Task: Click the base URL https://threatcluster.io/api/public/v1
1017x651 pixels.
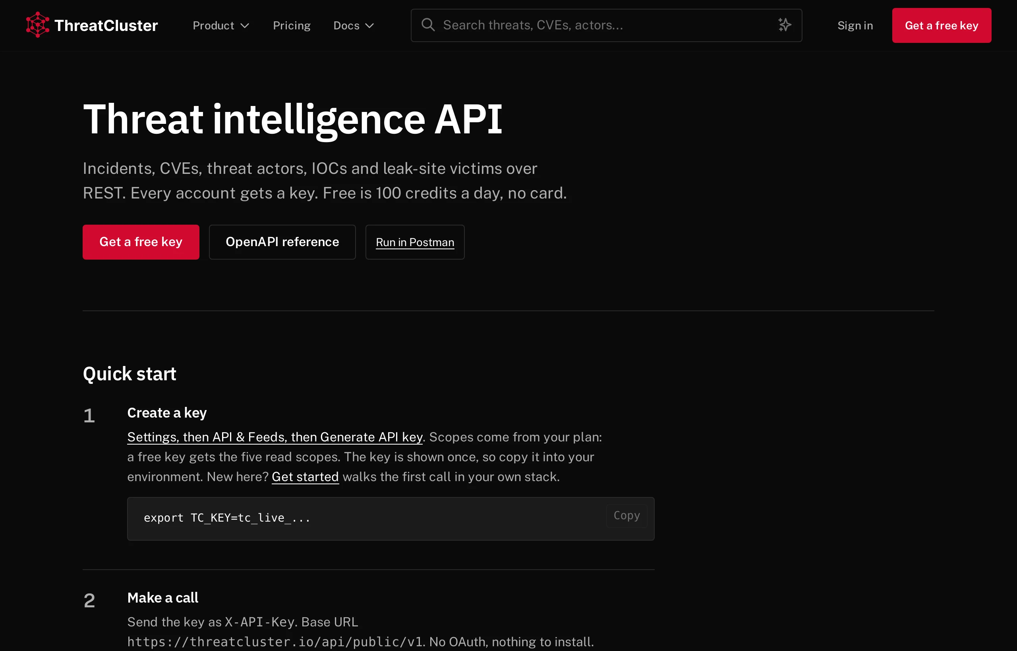Action: point(275,641)
